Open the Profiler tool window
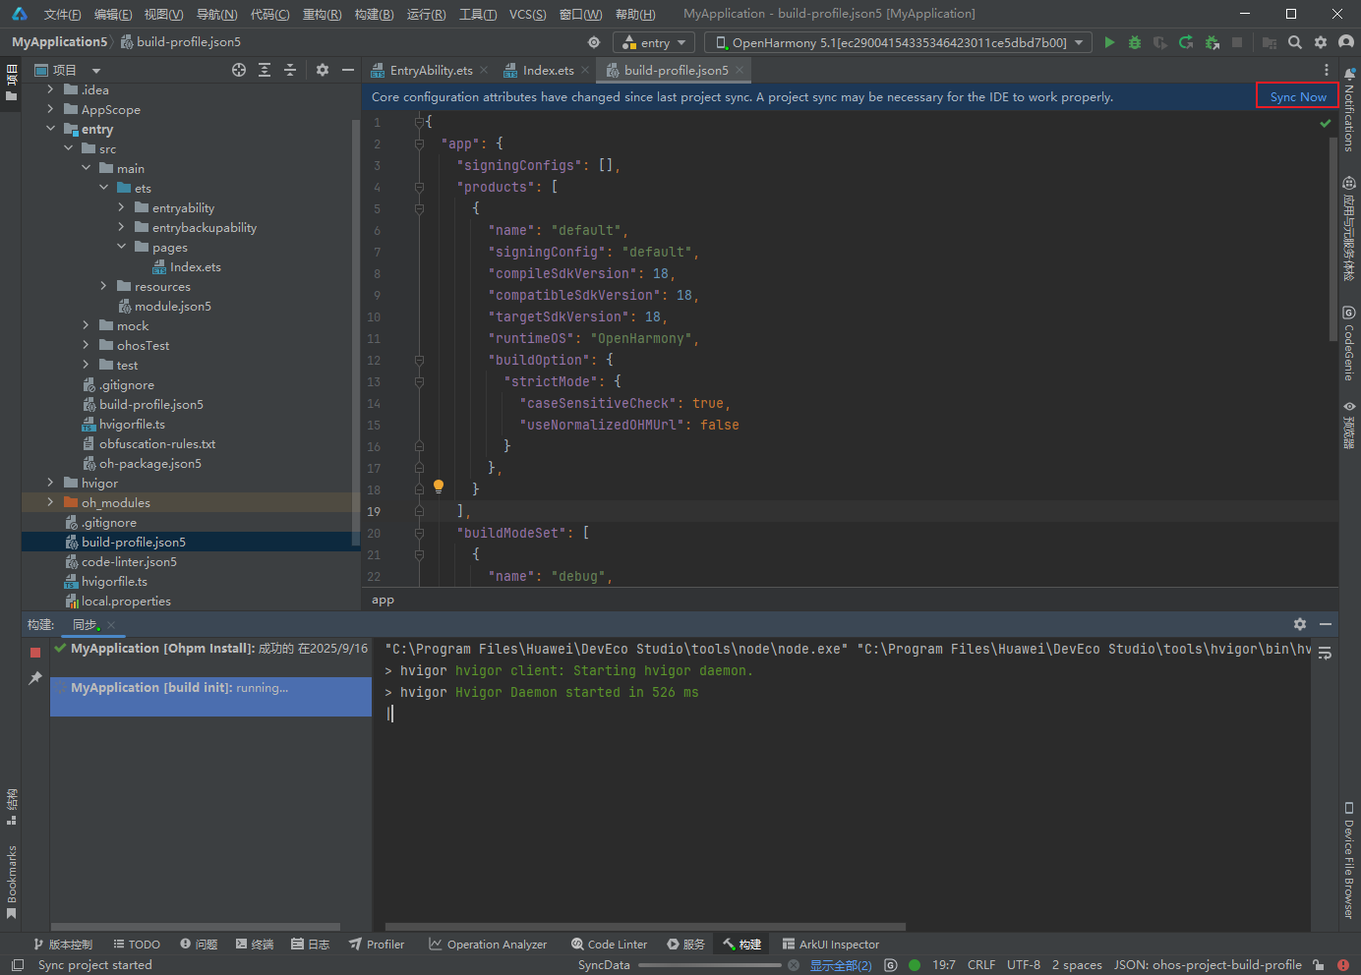The width and height of the screenshot is (1361, 975). [377, 945]
